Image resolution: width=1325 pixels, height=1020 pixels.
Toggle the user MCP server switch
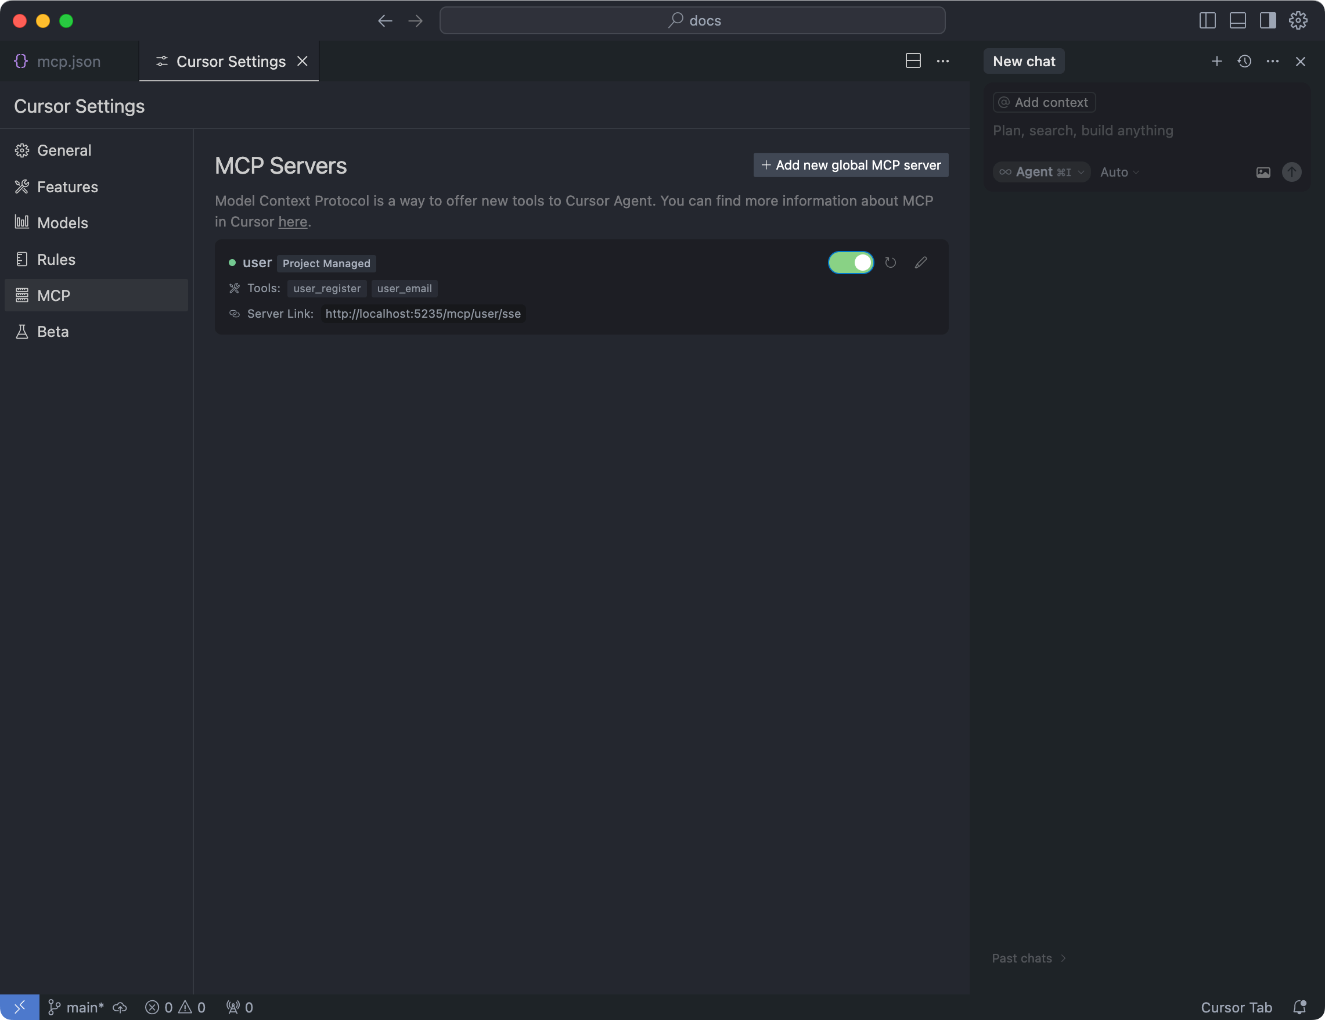851,263
